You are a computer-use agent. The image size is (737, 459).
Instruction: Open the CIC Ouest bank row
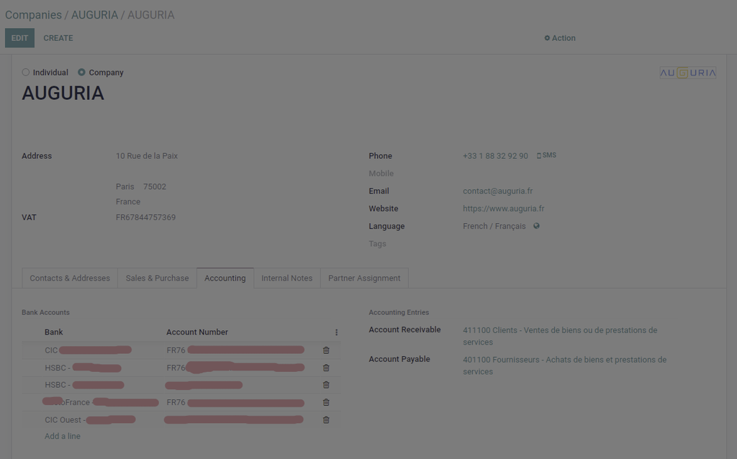tap(181, 420)
